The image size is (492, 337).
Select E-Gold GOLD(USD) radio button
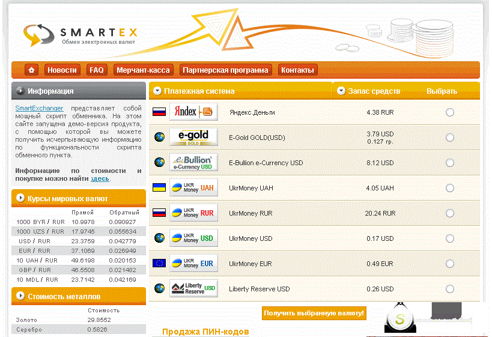coord(449,138)
